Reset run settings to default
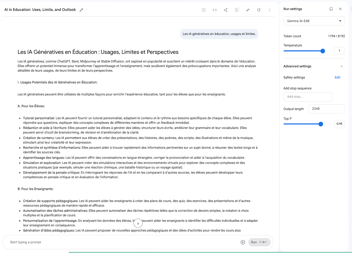This screenshot has height=253, width=352. tap(331, 9)
